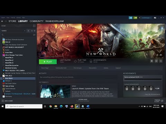The height and width of the screenshot is (124, 166).
Task: Open the blue announcements icon
Action: tap(130, 18)
